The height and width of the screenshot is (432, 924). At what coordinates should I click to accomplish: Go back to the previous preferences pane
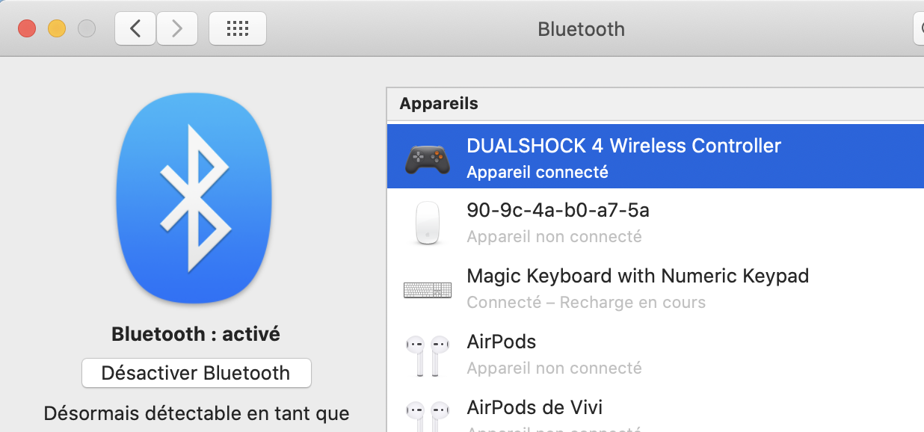point(135,29)
